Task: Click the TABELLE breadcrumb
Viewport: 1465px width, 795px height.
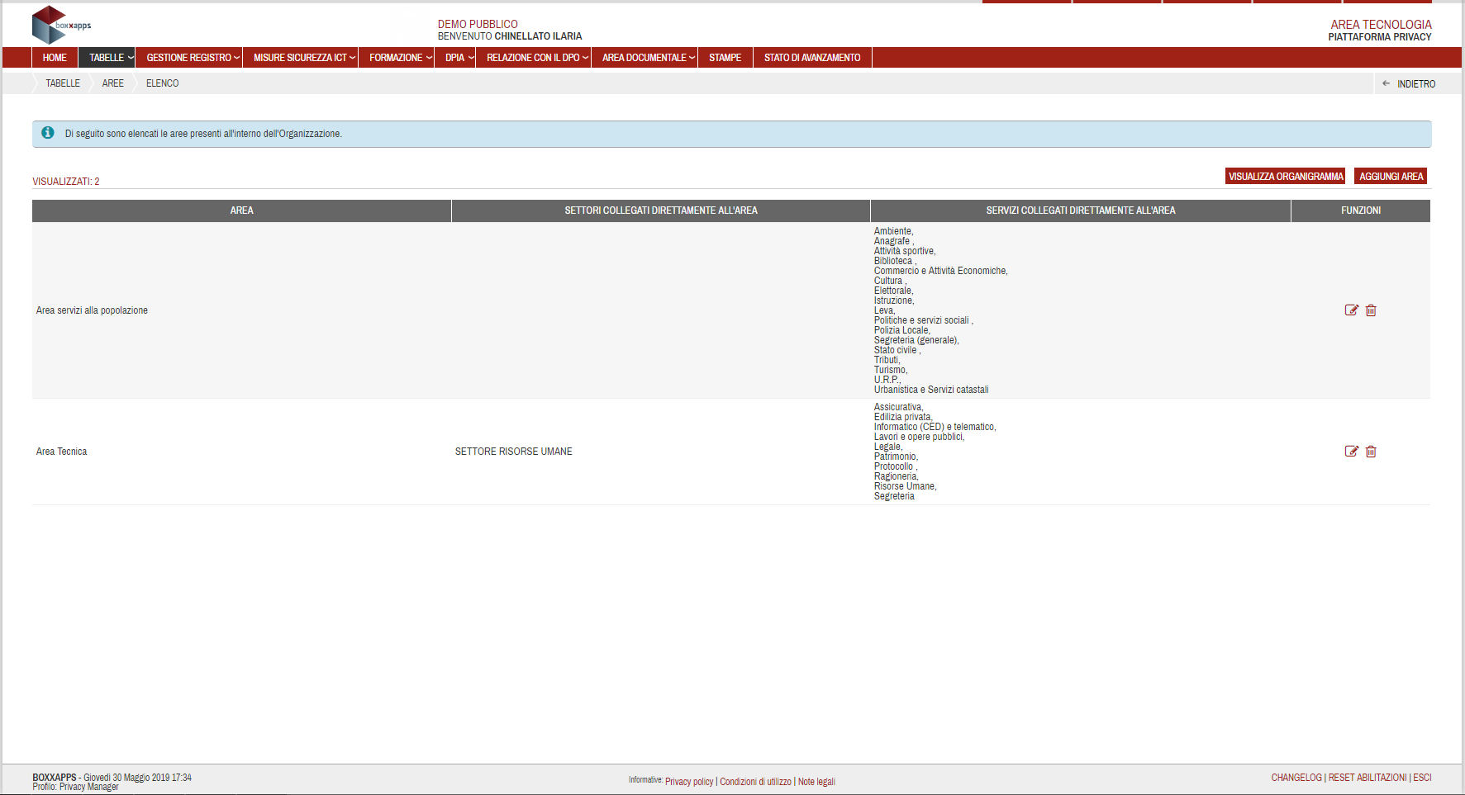Action: (63, 83)
